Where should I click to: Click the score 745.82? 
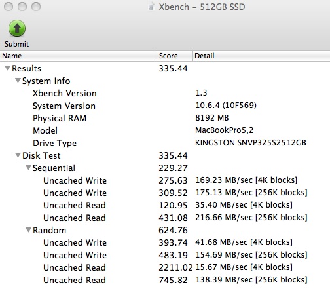(x=173, y=280)
